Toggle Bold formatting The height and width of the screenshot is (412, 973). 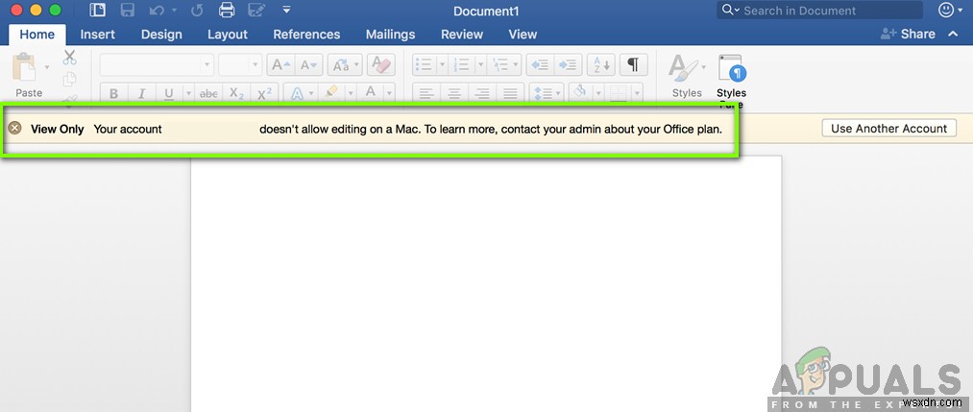[x=113, y=94]
